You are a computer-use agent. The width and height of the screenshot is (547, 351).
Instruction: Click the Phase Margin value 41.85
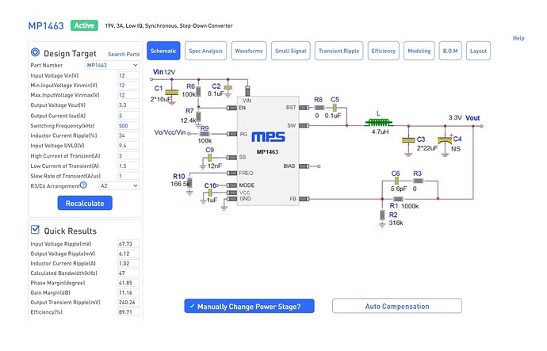point(128,283)
